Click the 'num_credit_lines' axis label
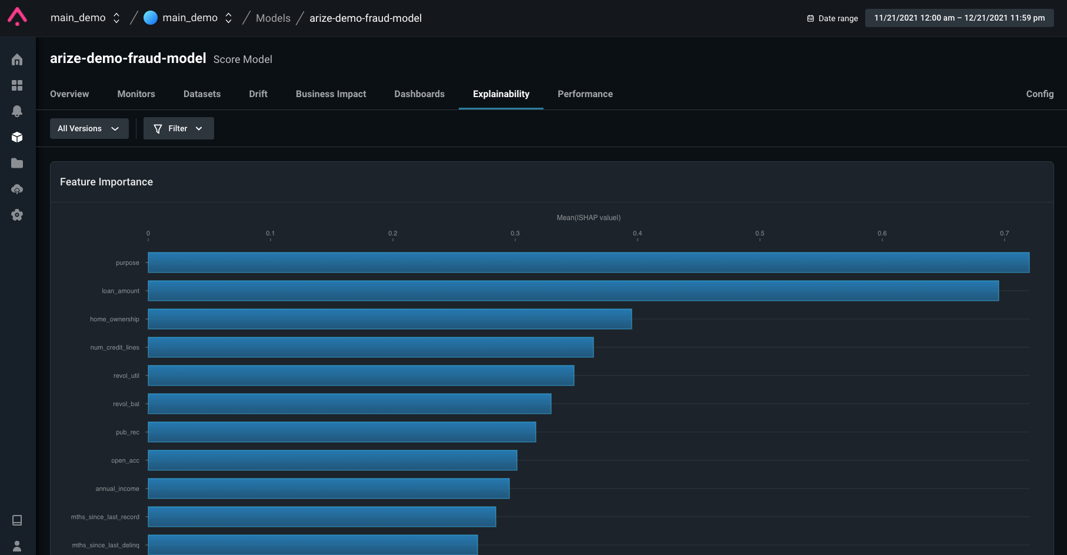This screenshot has width=1067, height=555. click(x=115, y=347)
